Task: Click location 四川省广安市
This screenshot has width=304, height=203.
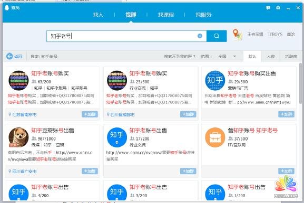Action: (24, 172)
